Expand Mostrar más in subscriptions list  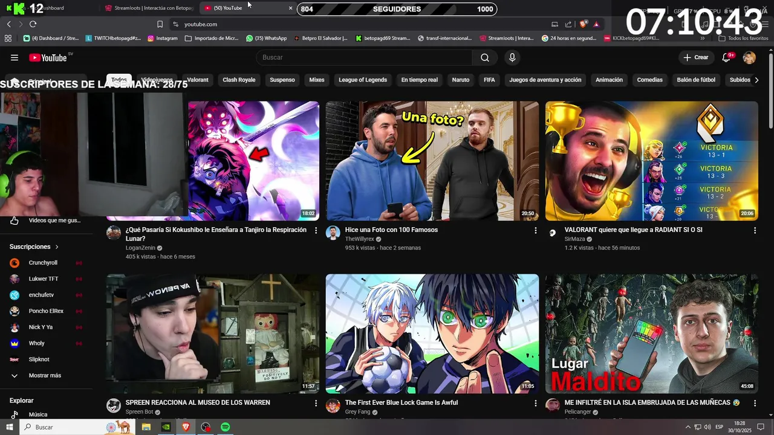click(44, 375)
